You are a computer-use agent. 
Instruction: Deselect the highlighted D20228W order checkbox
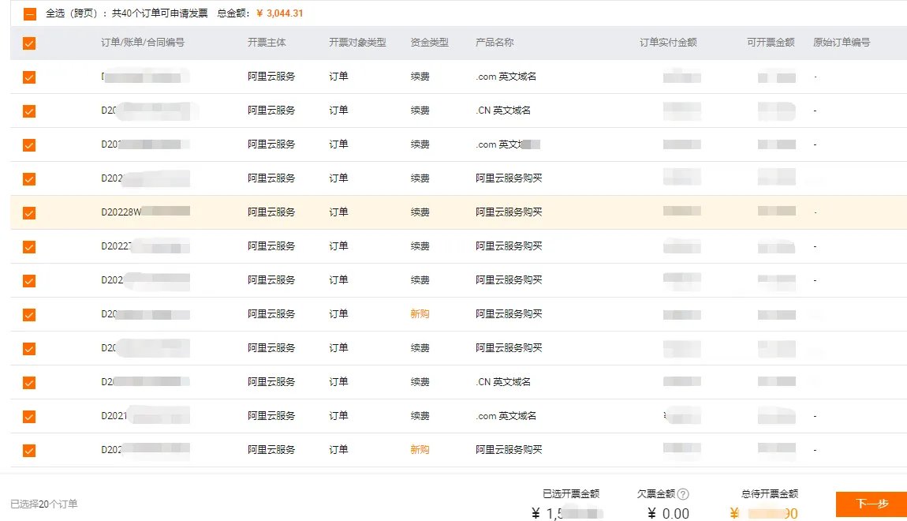(29, 212)
